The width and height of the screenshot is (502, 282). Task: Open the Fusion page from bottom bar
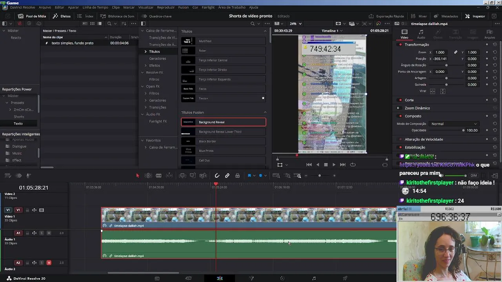[x=251, y=278]
